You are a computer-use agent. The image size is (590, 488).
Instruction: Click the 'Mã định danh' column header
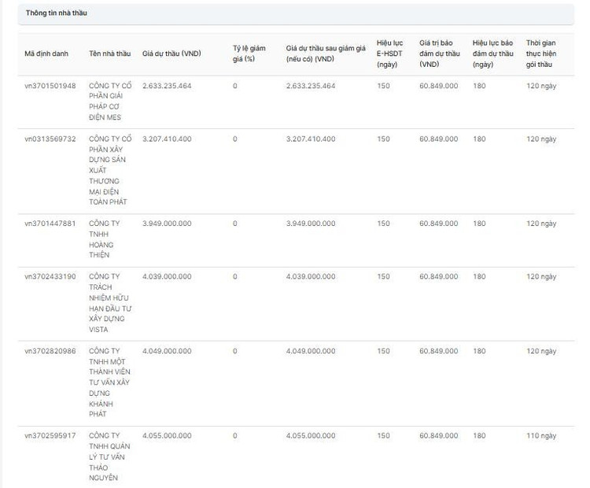(x=46, y=54)
